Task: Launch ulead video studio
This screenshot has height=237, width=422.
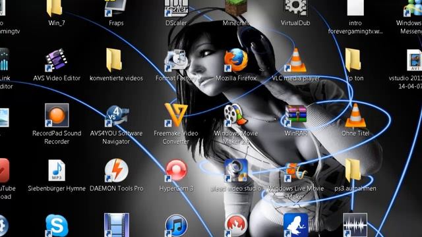Action: point(236,171)
